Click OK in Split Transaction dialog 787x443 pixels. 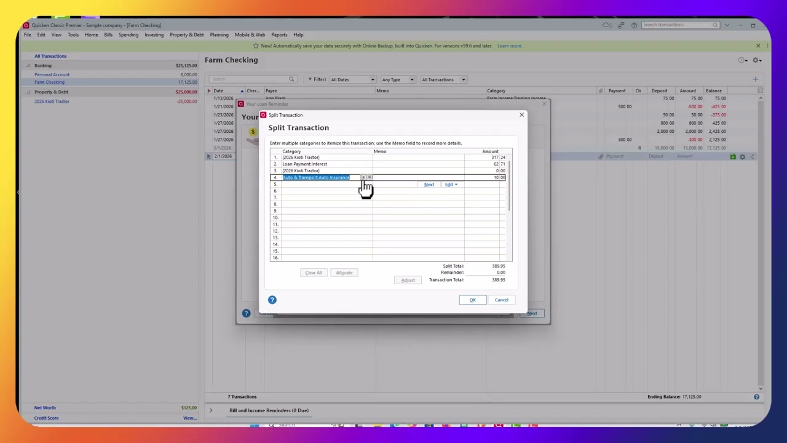pyautogui.click(x=473, y=300)
